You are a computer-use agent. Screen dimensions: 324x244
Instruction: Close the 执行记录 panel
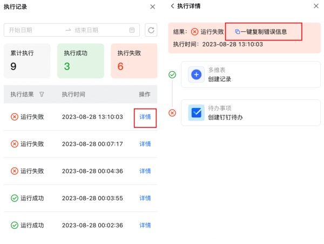point(152,6)
